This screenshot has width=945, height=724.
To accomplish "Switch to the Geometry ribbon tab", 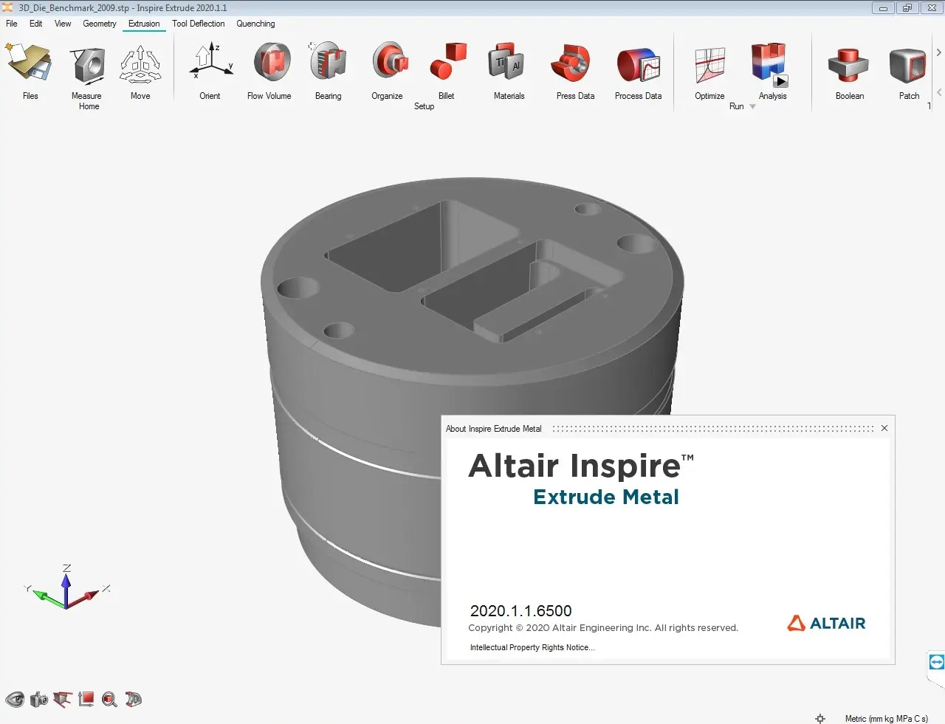I will 100,24.
